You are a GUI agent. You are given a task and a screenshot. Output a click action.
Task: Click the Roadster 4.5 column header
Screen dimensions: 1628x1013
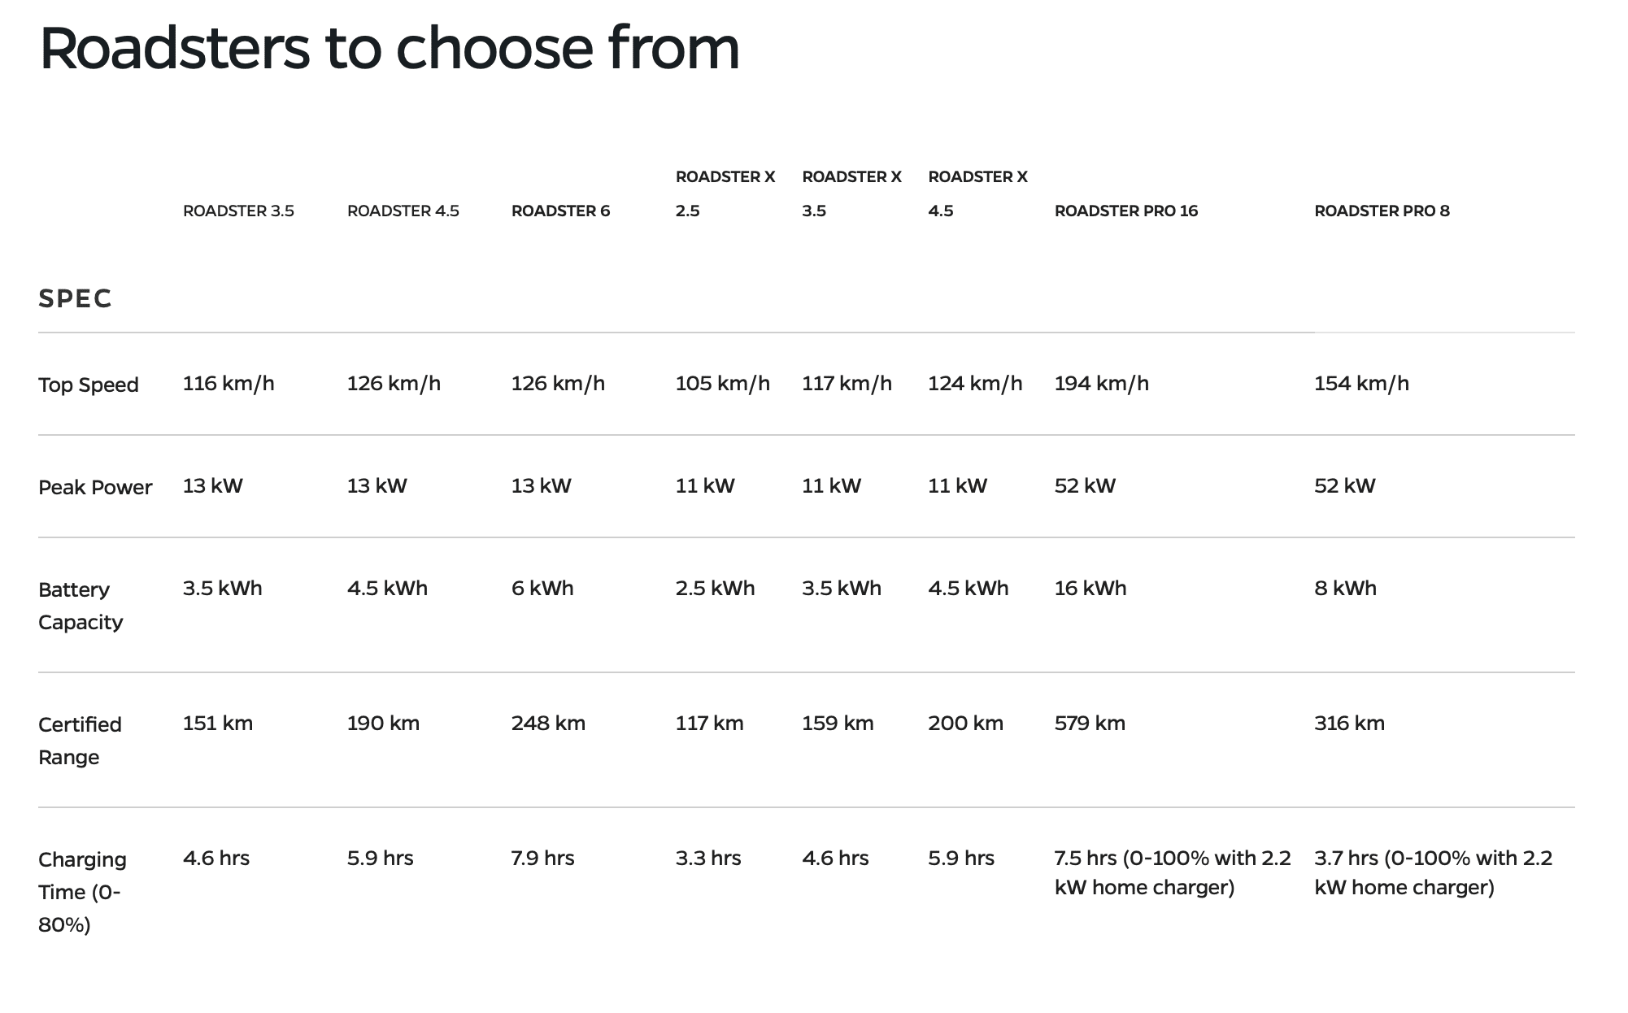pyautogui.click(x=403, y=211)
